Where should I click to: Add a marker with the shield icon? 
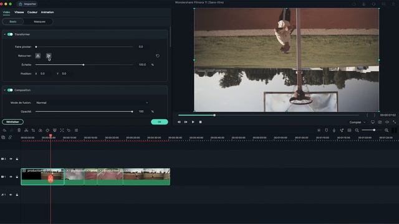tap(327, 130)
